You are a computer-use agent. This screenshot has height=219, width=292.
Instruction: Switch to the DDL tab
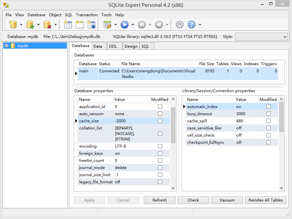point(113,46)
